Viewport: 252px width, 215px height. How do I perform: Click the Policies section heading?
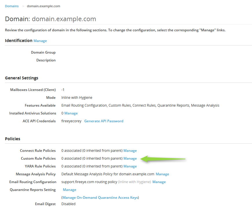pyautogui.click(x=12, y=139)
